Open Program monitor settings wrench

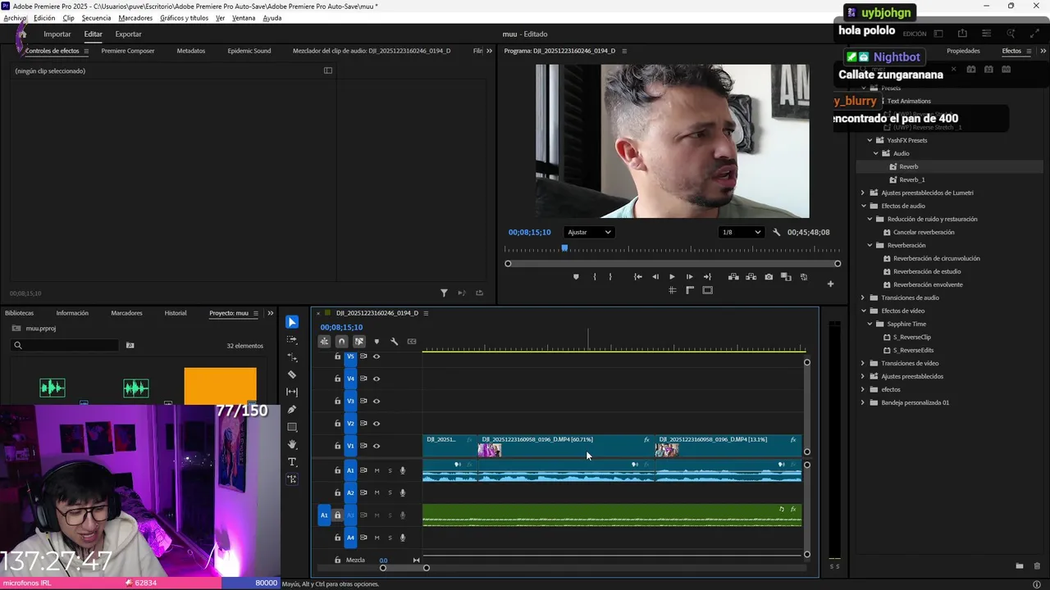tap(777, 232)
